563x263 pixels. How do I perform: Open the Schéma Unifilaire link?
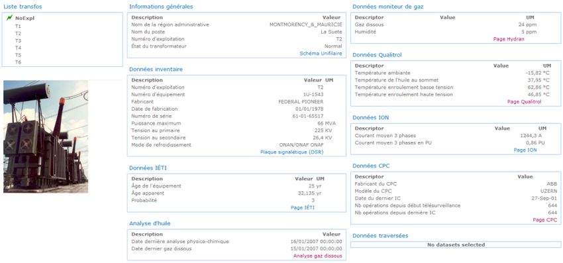coord(321,54)
